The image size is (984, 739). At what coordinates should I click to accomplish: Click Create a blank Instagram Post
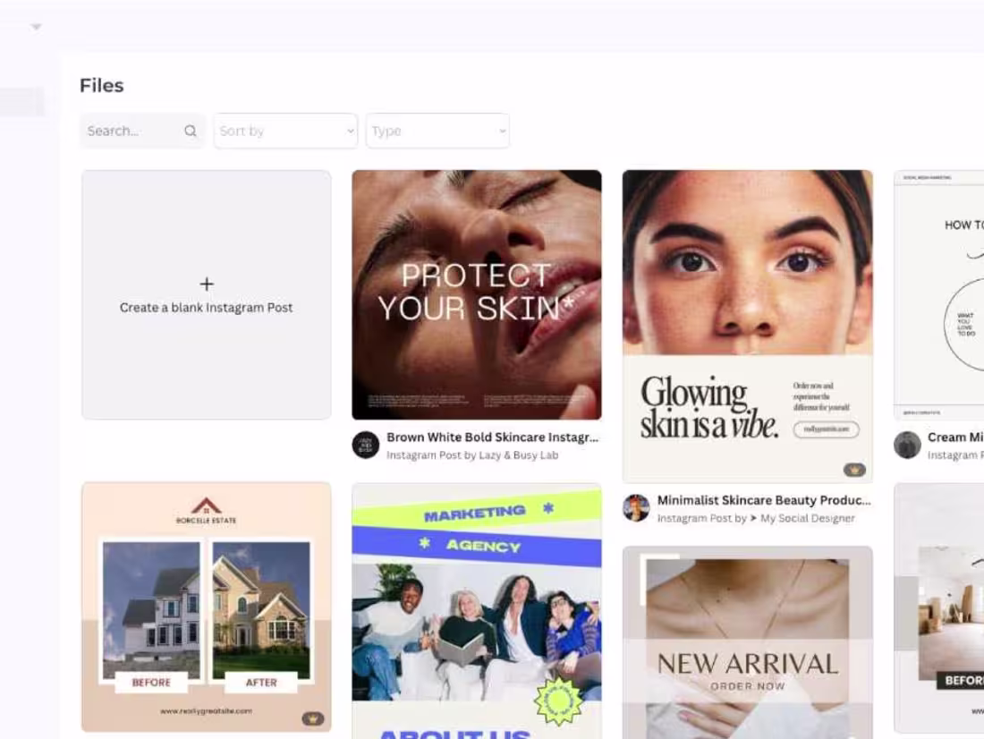[x=207, y=307]
